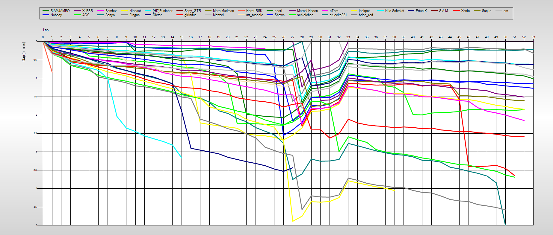The height and width of the screenshot is (235, 553).
Task: Click the Nils Schmidt legend entry
Action: pyautogui.click(x=394, y=11)
